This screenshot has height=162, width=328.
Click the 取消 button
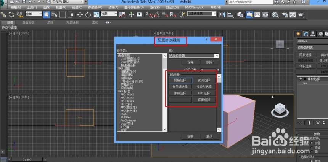click(x=210, y=137)
